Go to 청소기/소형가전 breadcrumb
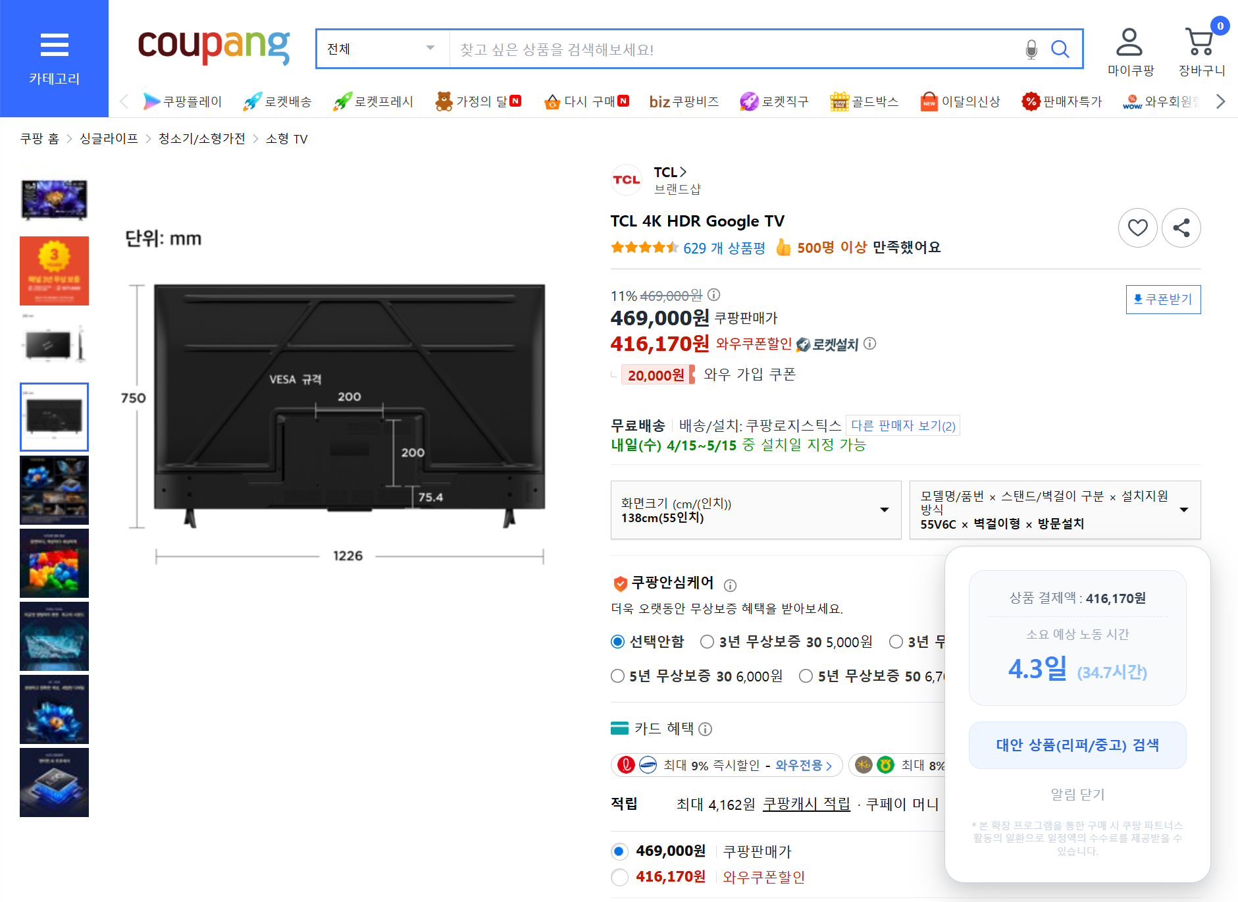Image resolution: width=1238 pixels, height=902 pixels. coord(201,138)
